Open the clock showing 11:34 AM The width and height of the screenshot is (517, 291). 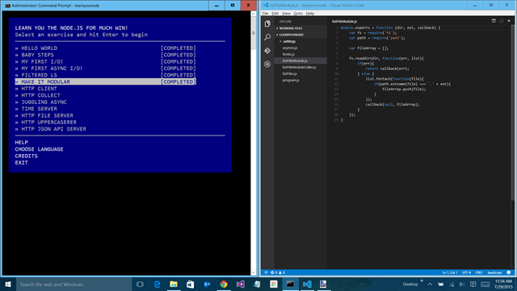pyautogui.click(x=503, y=284)
